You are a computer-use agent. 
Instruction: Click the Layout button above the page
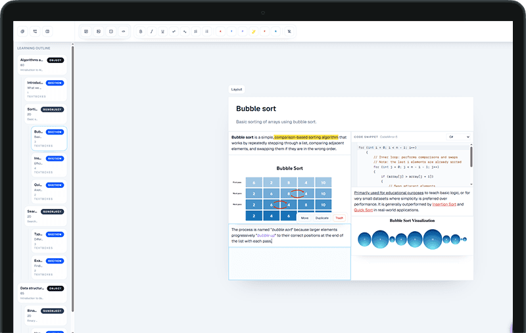pyautogui.click(x=237, y=89)
